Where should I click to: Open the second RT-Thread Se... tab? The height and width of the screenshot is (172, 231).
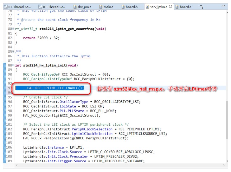(x=52, y=7)
